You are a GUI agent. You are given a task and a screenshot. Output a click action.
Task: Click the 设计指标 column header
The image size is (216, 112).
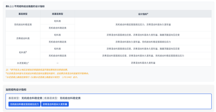click(143, 14)
